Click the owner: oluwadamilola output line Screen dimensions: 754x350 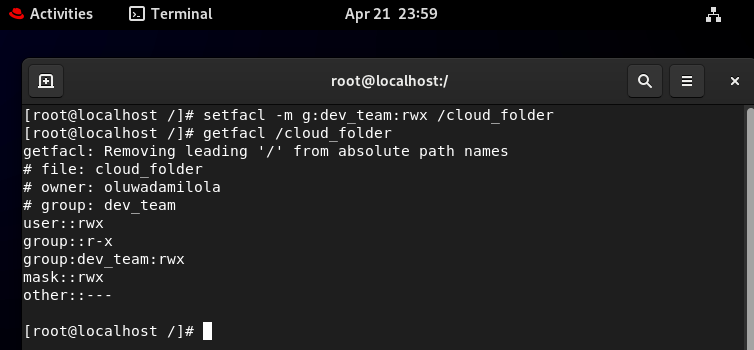[122, 187]
